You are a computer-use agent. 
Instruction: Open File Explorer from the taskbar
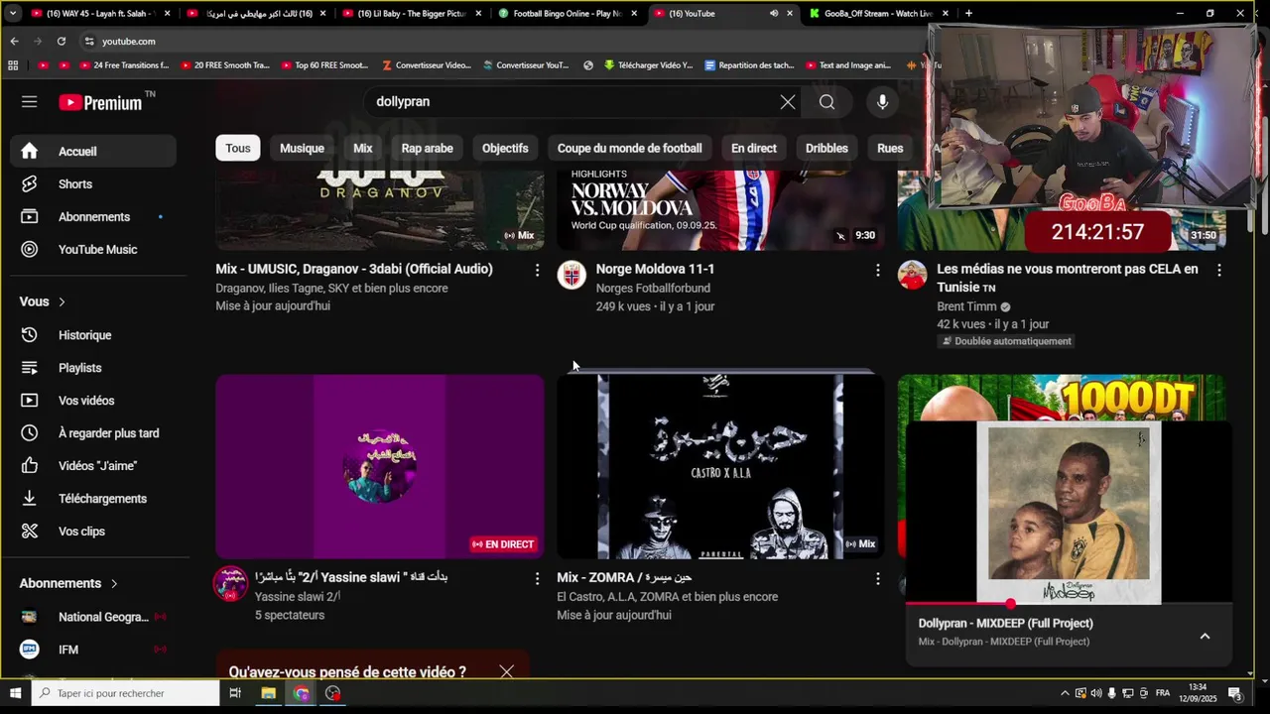pos(268,693)
